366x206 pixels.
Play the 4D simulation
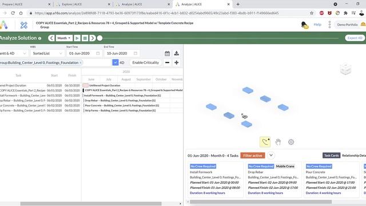coord(77,38)
